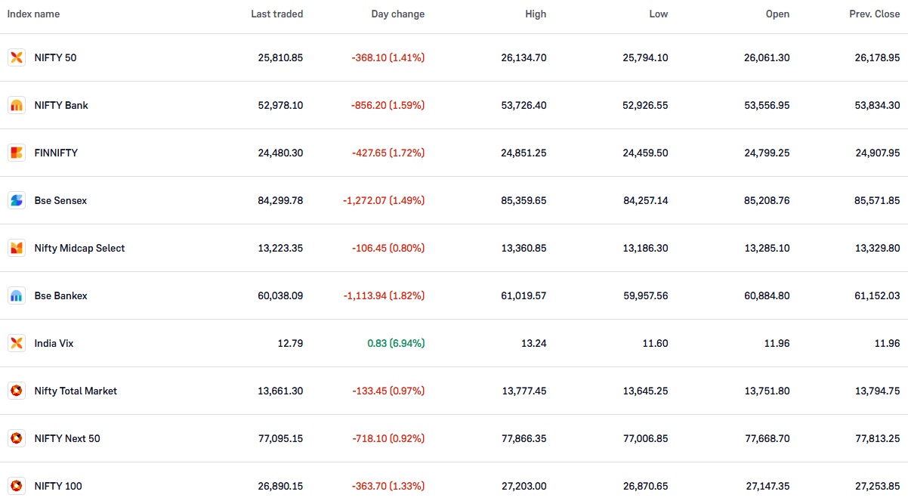The height and width of the screenshot is (504, 908).
Task: Click the NIFTY 50 index icon
Action: pos(17,57)
